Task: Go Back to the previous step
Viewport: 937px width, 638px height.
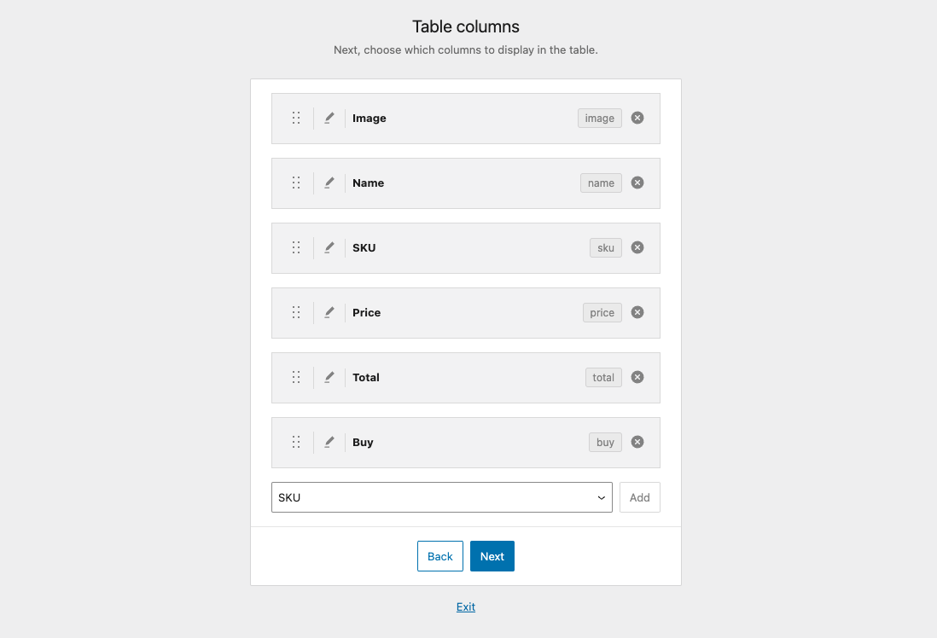Action: point(439,555)
